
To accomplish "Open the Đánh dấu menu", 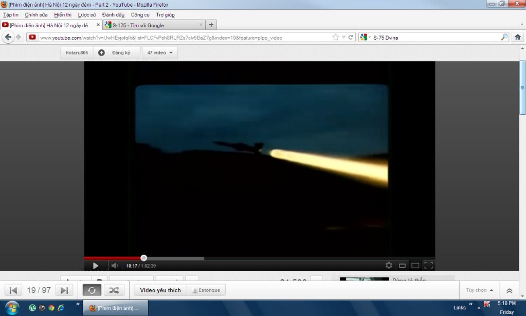I will tap(114, 15).
